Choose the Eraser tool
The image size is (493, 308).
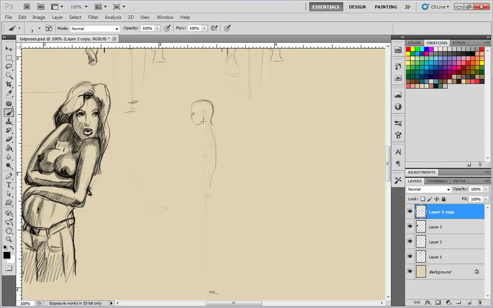coord(9,139)
